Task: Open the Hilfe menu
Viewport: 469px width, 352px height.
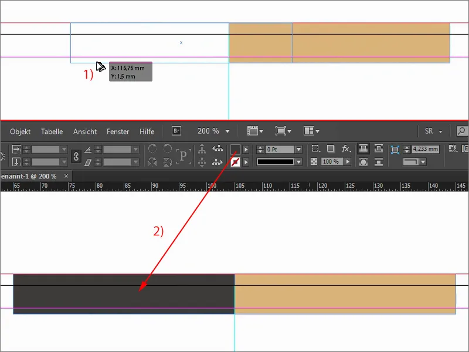Action: tap(147, 131)
